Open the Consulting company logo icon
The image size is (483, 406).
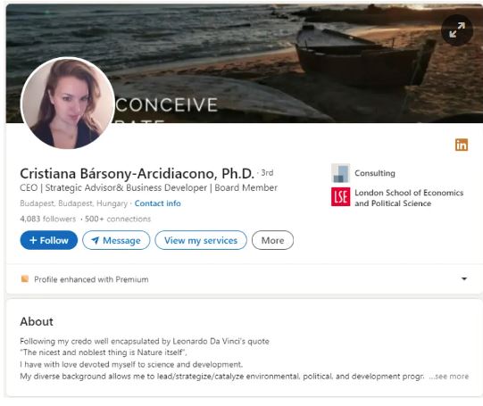(x=340, y=173)
